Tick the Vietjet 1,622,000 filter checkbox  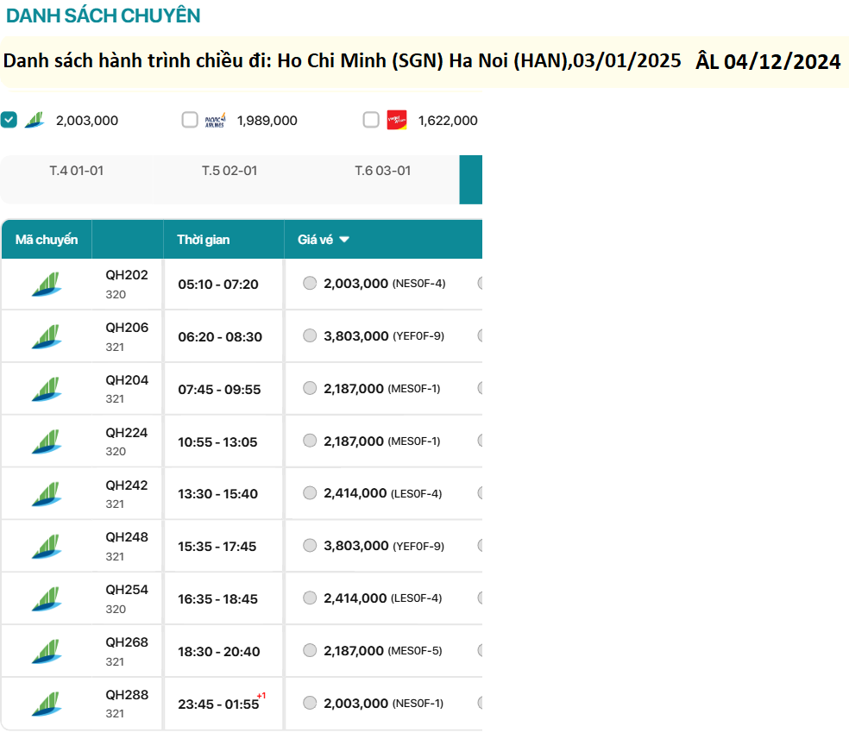[x=371, y=120]
